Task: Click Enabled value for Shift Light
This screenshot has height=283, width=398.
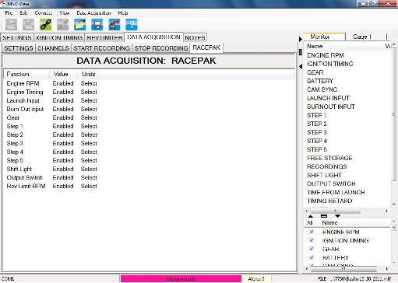Action: tap(63, 169)
